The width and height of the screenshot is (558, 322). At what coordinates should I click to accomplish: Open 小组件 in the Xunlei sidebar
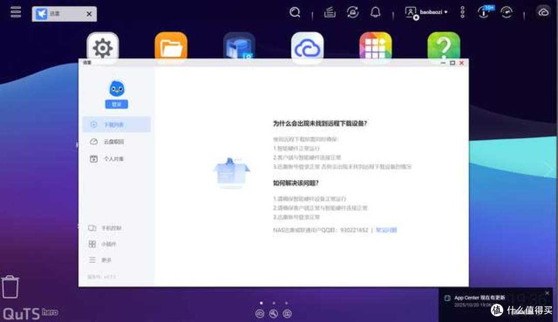coord(102,244)
